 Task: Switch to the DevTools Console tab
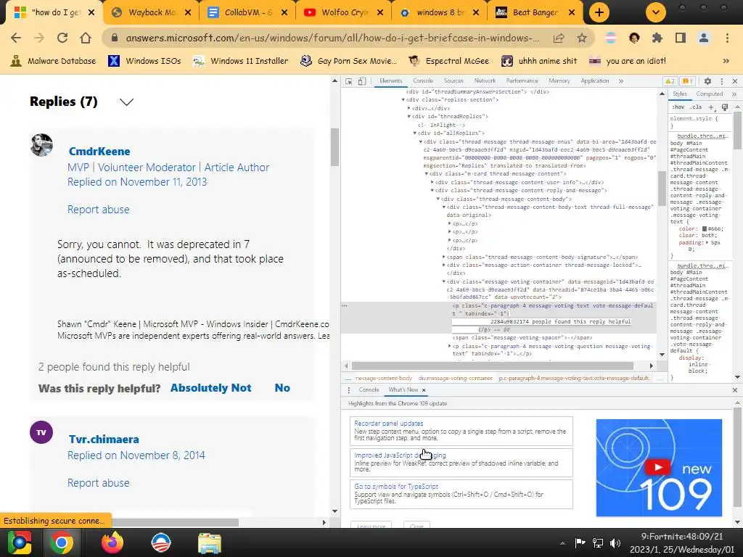pos(423,81)
